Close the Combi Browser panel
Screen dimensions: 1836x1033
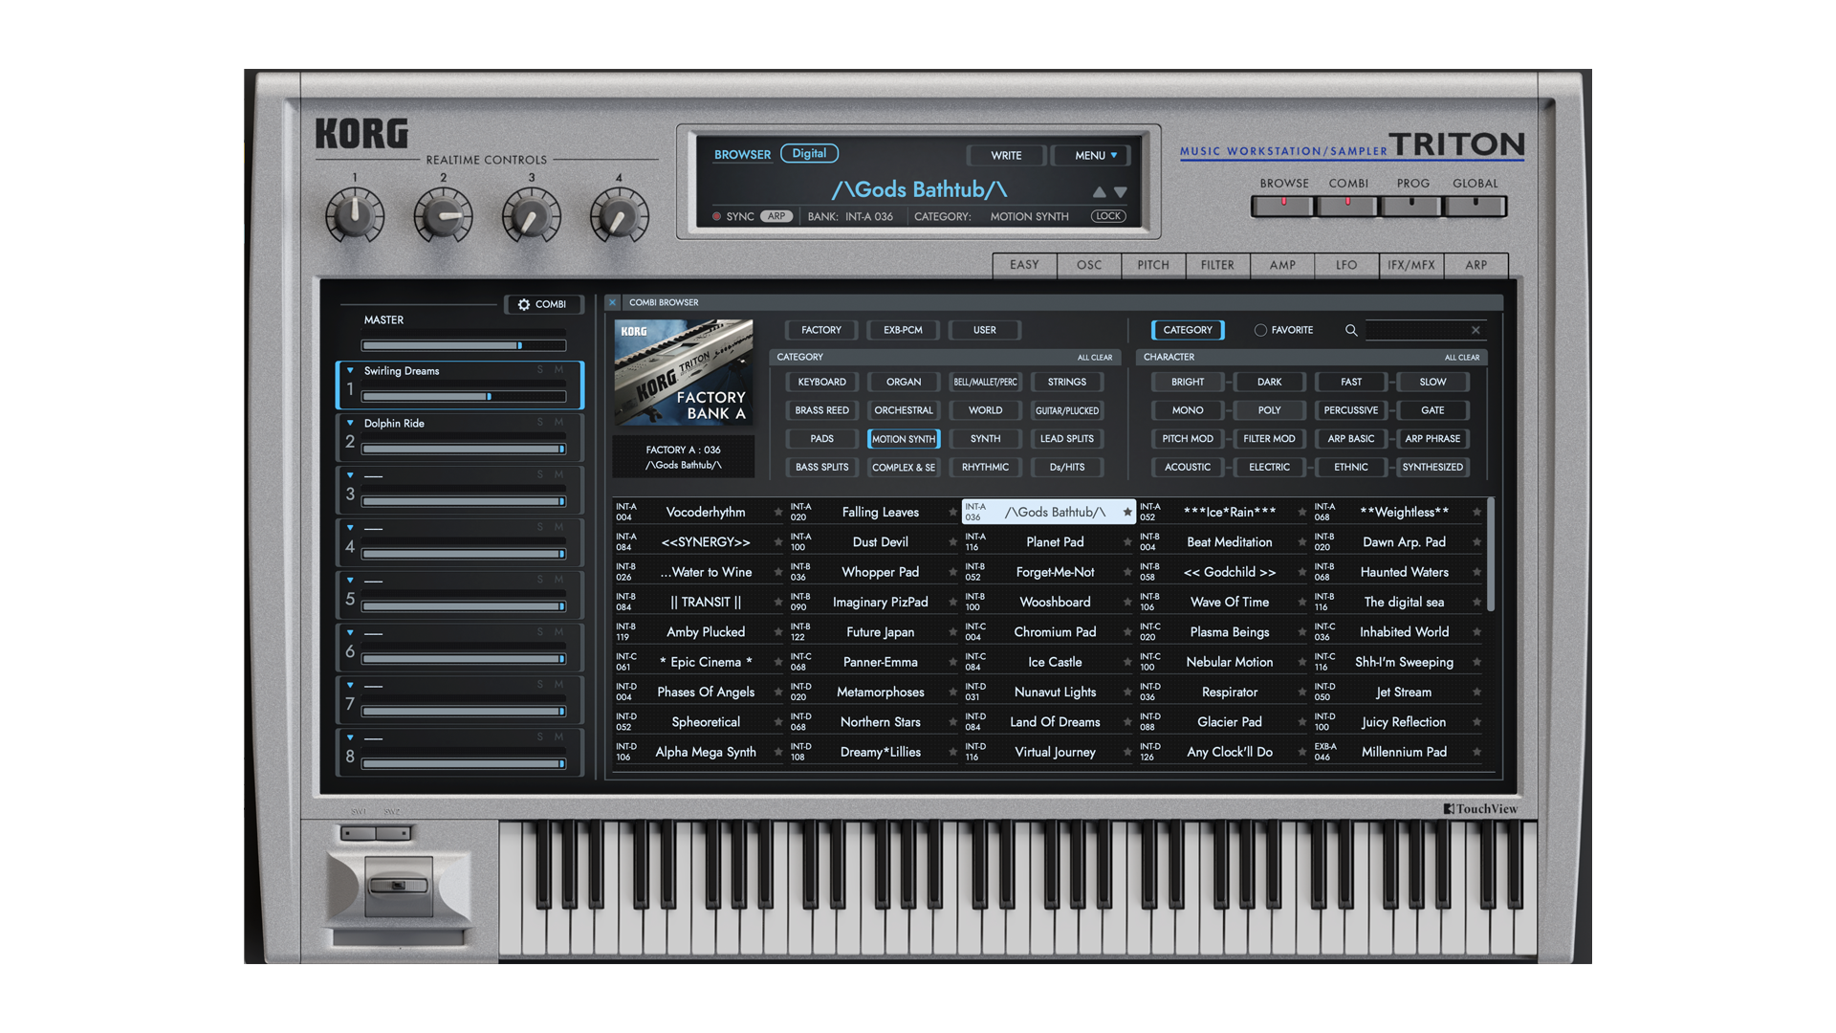tap(613, 302)
